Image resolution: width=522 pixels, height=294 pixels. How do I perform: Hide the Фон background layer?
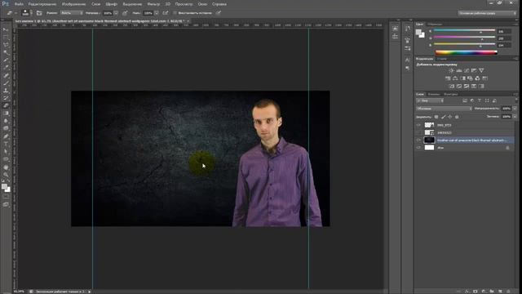pos(418,148)
